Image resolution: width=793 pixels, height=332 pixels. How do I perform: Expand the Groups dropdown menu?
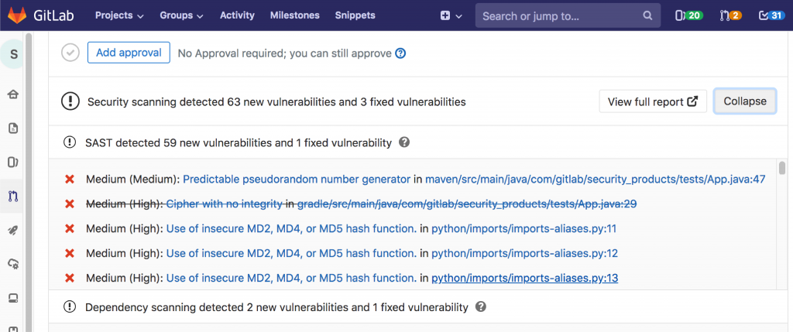tap(181, 15)
